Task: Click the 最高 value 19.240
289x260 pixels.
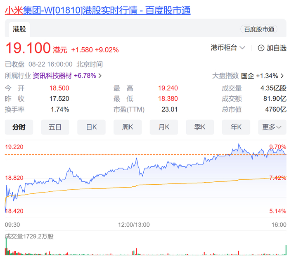Action: (168, 88)
